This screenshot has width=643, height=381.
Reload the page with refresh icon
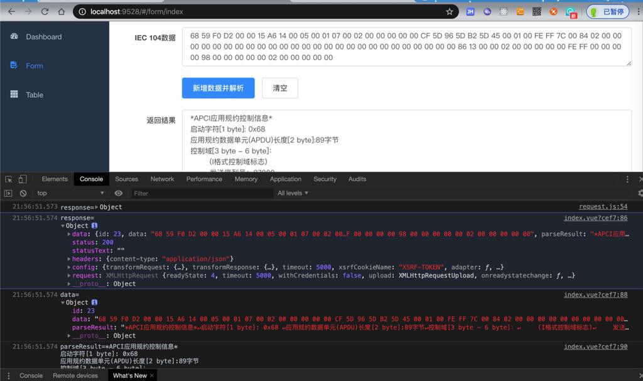[45, 11]
